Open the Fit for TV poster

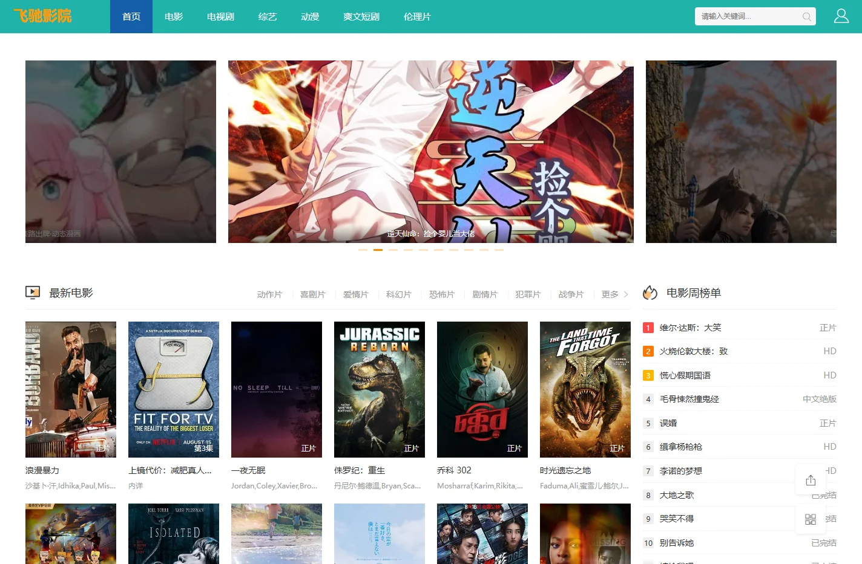174,389
